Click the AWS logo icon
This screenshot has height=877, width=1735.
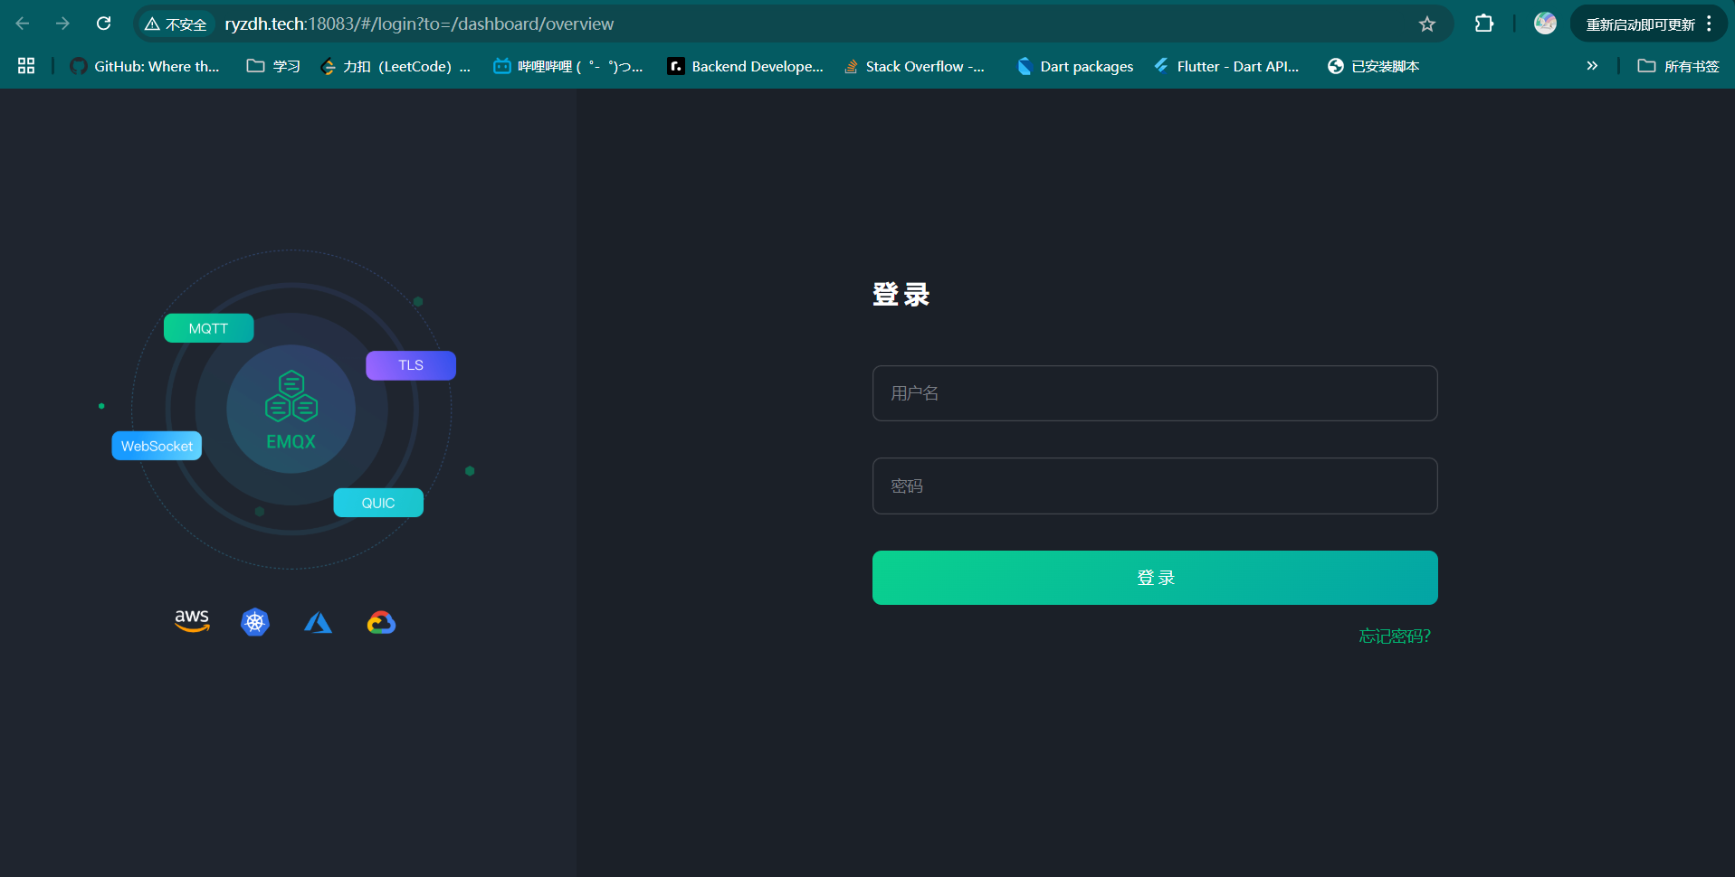(192, 621)
